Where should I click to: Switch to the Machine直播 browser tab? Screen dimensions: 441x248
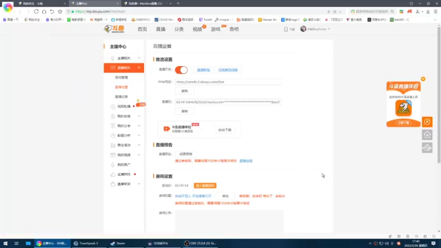[146, 3]
